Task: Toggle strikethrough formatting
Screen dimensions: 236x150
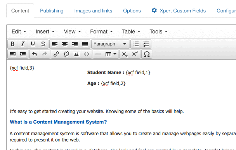Action: coord(43,44)
